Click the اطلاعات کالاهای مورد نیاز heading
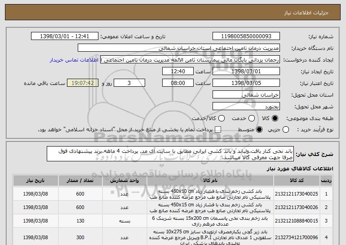Viewport: 346px width, 245px height. [300, 169]
